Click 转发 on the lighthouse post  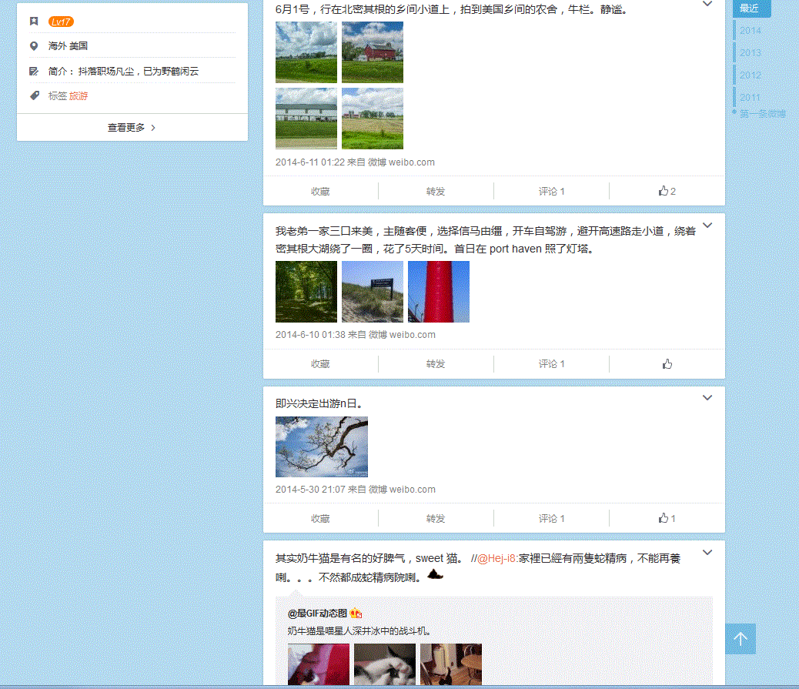[x=436, y=364]
